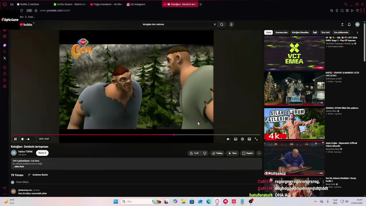This screenshot has height=206, width=366.
Task: Select the Keloğlan Masalları chip
Action: (300, 33)
